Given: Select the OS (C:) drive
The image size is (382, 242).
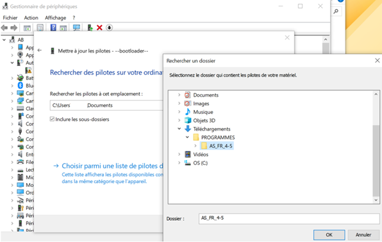Looking at the screenshot, I should (x=200, y=163).
